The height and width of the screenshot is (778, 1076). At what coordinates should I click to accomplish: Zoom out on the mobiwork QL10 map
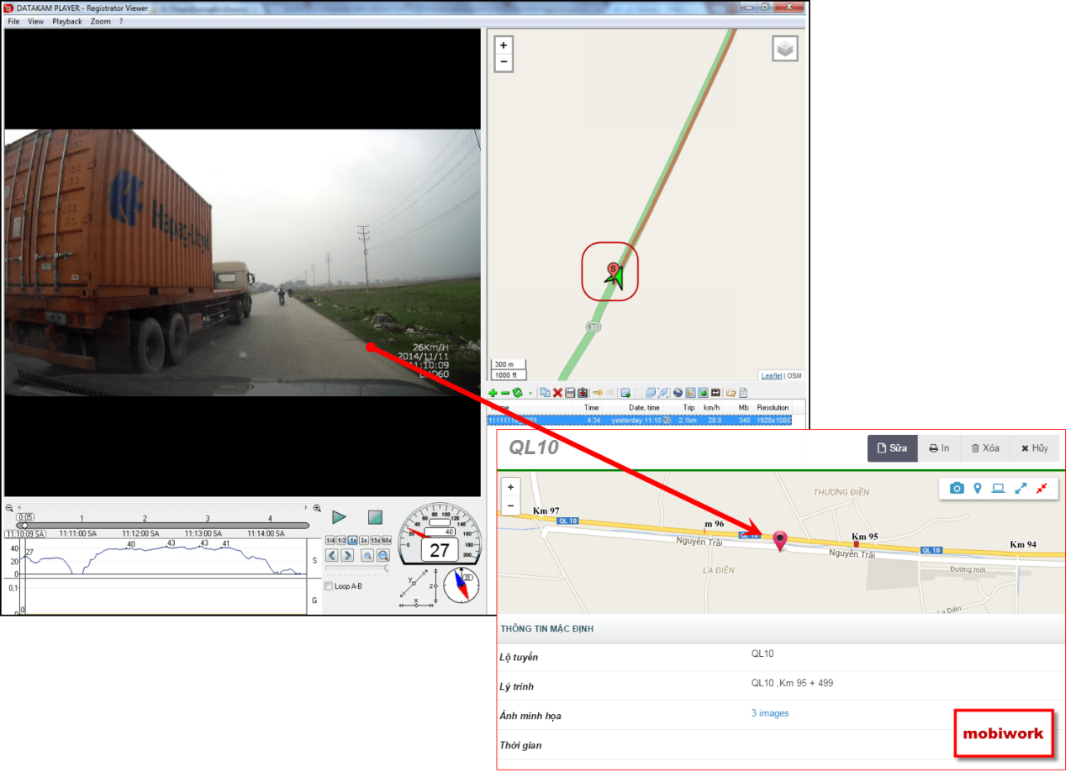click(x=510, y=505)
